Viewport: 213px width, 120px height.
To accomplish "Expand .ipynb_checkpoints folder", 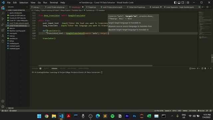I will pyautogui.click(x=16, y=13).
